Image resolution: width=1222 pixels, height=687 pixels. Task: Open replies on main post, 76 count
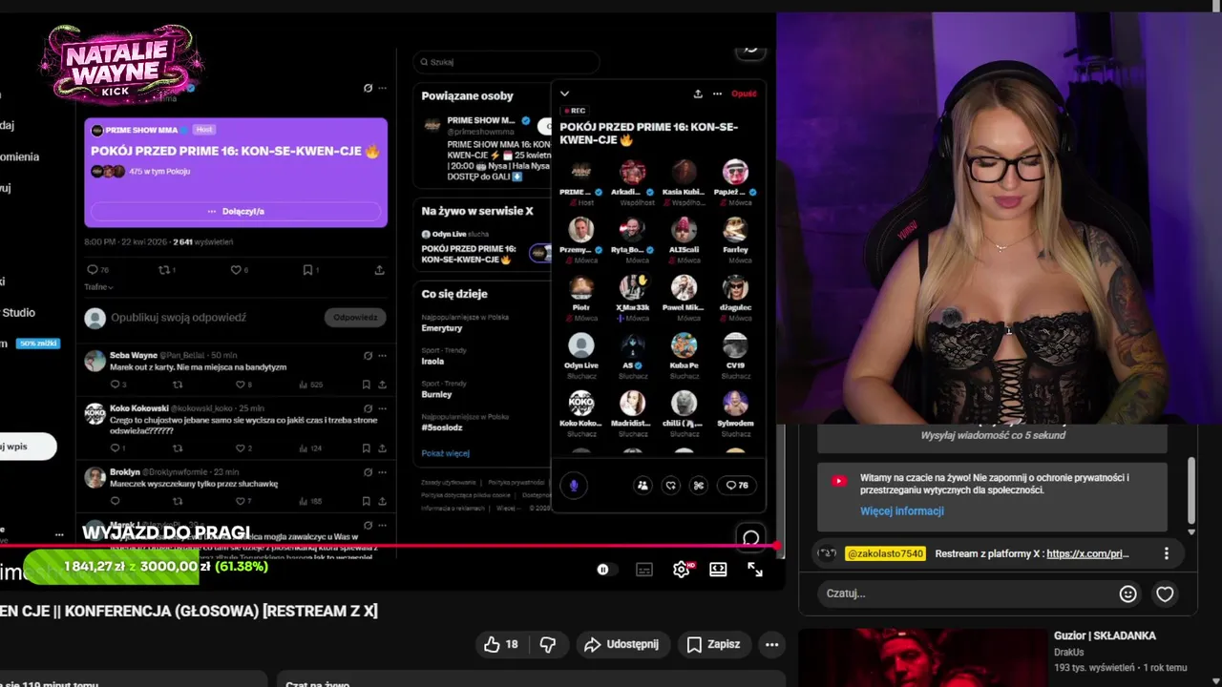pos(97,270)
